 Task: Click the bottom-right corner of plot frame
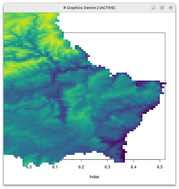click(x=165, y=160)
